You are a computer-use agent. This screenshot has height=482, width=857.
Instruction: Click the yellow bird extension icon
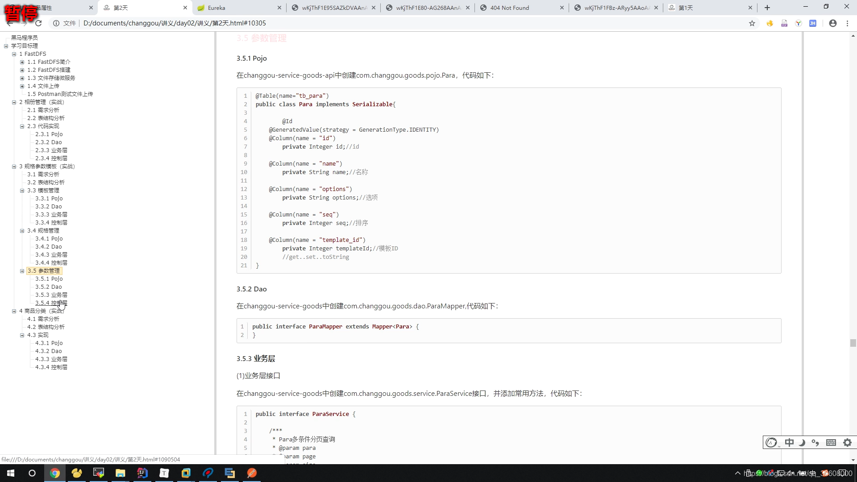(x=770, y=23)
